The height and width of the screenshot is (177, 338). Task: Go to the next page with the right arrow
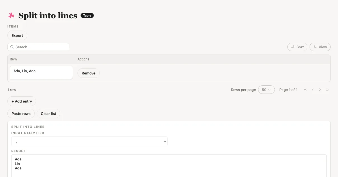320,90
